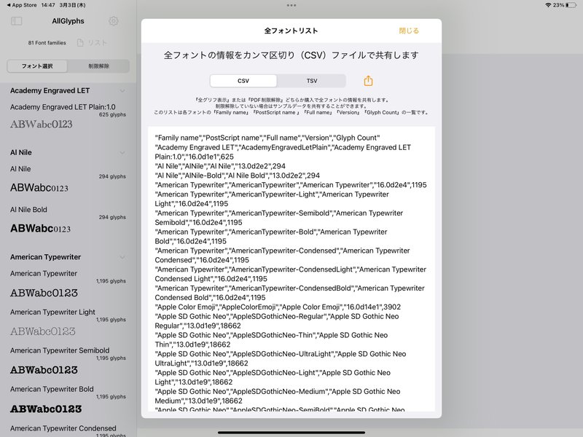583x437 pixels.
Task: Close the dialog with 閉じる
Action: tap(409, 31)
